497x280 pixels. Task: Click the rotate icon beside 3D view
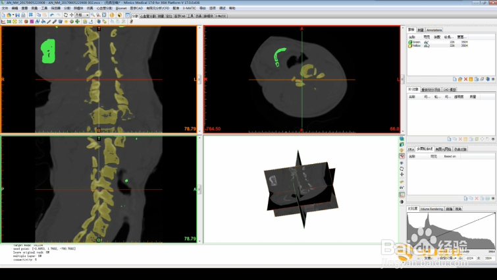[x=402, y=169]
